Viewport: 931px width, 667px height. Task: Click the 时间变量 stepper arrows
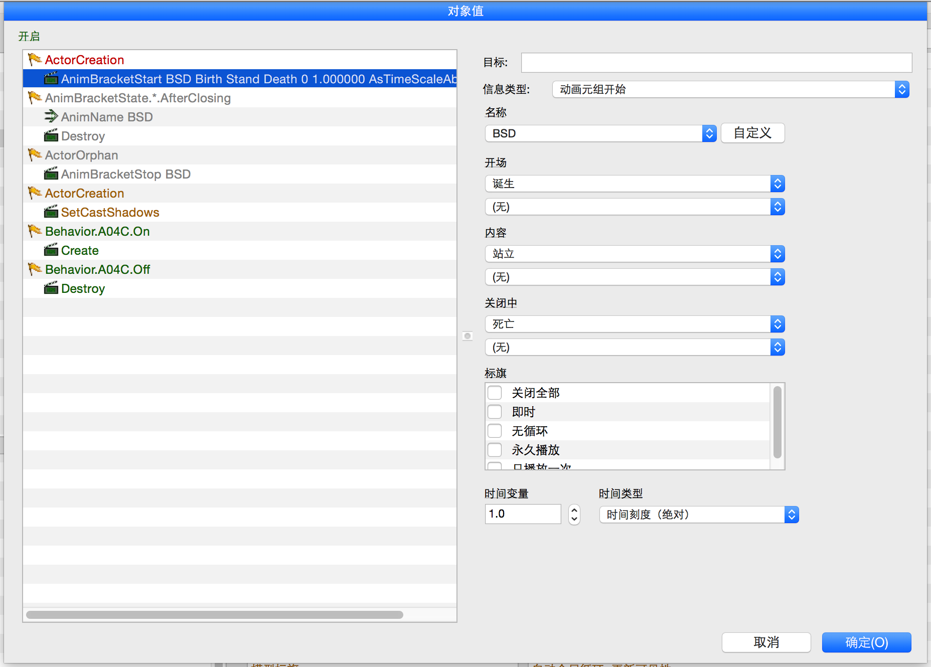574,515
